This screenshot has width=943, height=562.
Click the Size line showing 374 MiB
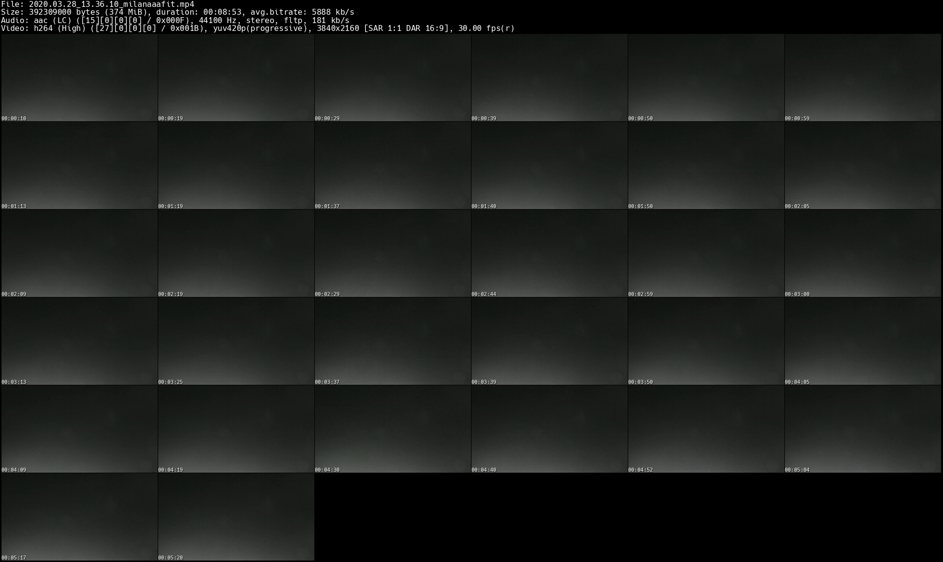tap(178, 12)
